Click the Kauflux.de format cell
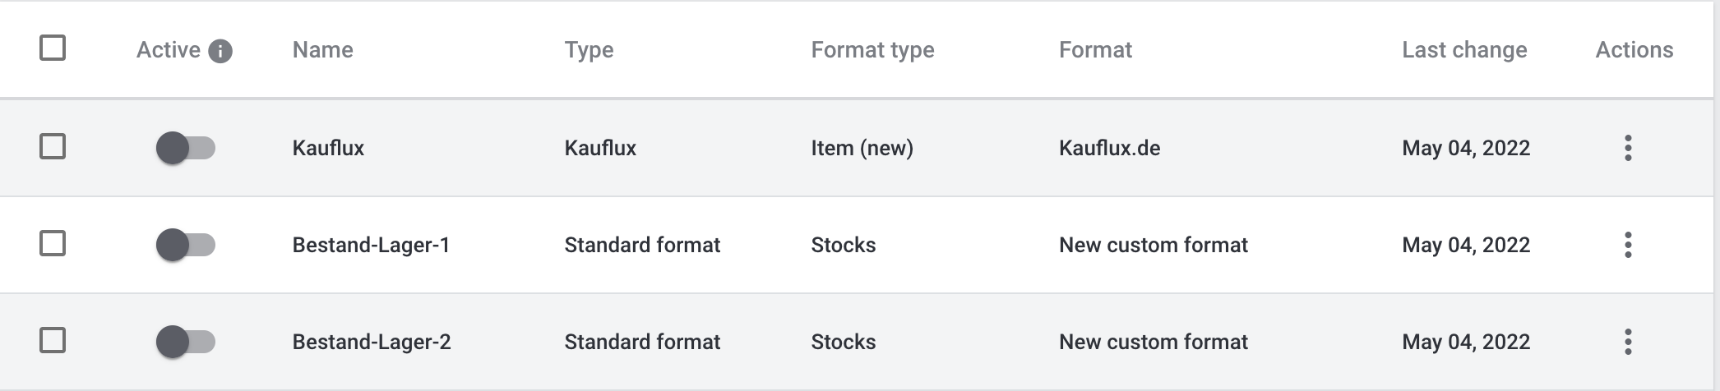1720x391 pixels. pos(1109,149)
